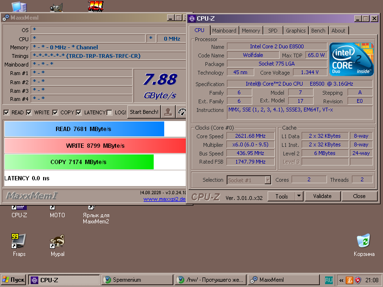This screenshot has height=287, width=383.
Task: Switch to the SPD tab
Action: pos(273,31)
